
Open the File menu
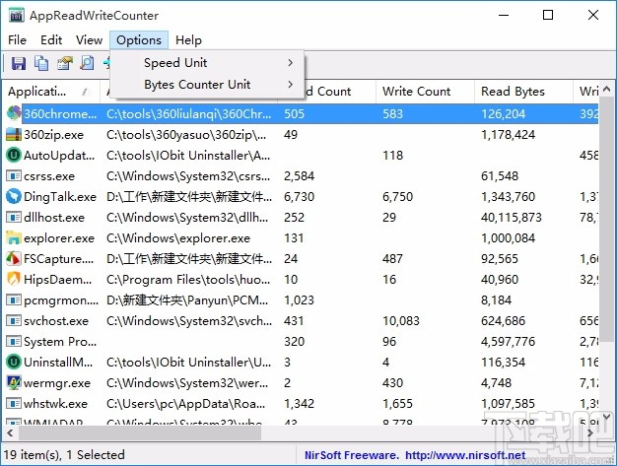tap(17, 40)
